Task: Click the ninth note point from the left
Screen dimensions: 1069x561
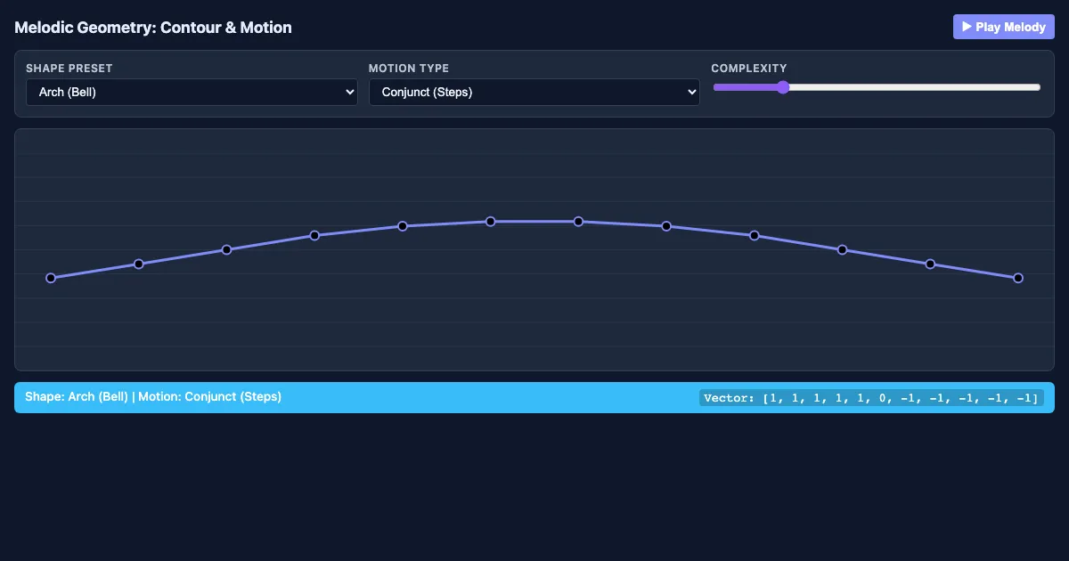Action: point(755,235)
